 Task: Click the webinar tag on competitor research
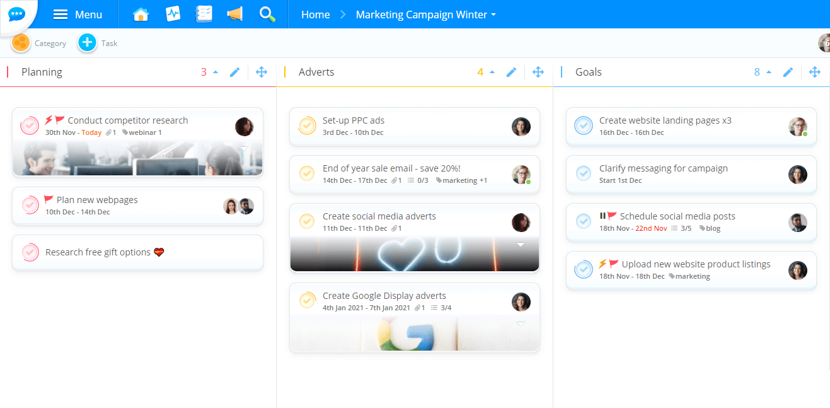tap(142, 132)
